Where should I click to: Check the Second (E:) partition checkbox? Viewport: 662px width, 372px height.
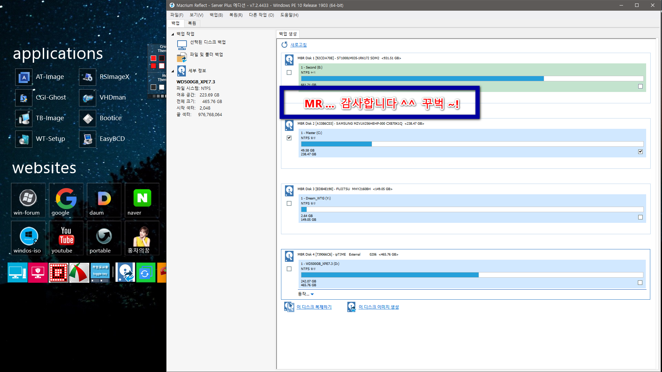coord(640,86)
